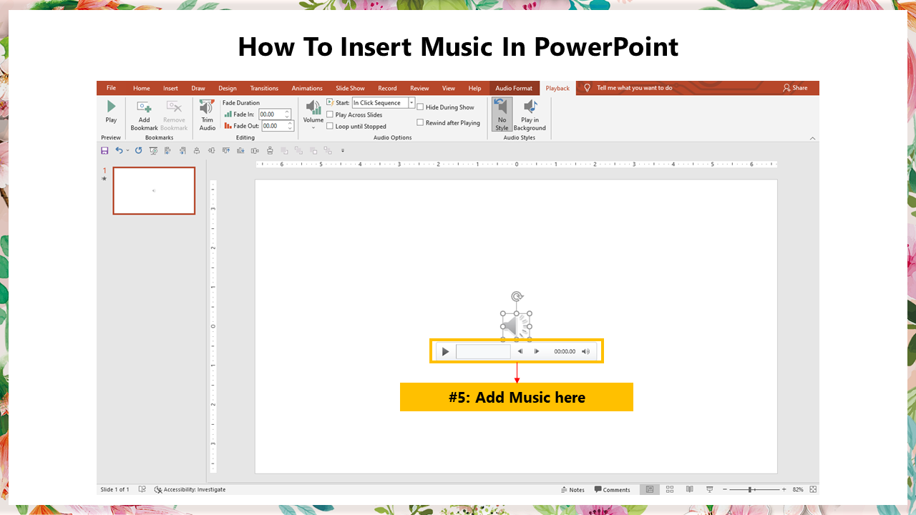Choose Play in Background audio style

pos(530,114)
